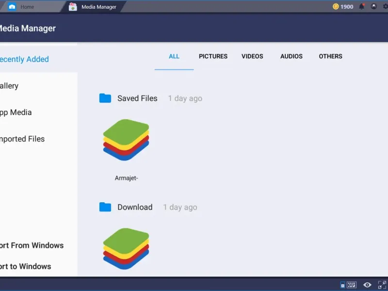The width and height of the screenshot is (388, 291).
Task: Click the 1900 coins value
Action: [347, 7]
